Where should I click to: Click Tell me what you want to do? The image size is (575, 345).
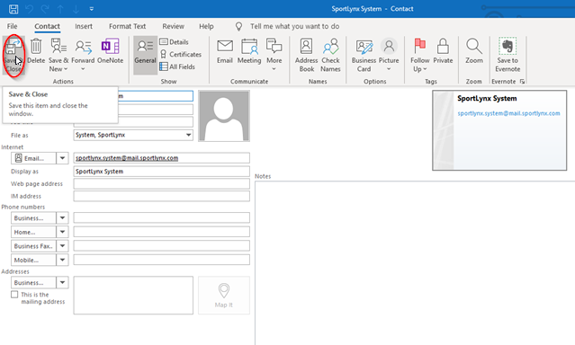[294, 26]
